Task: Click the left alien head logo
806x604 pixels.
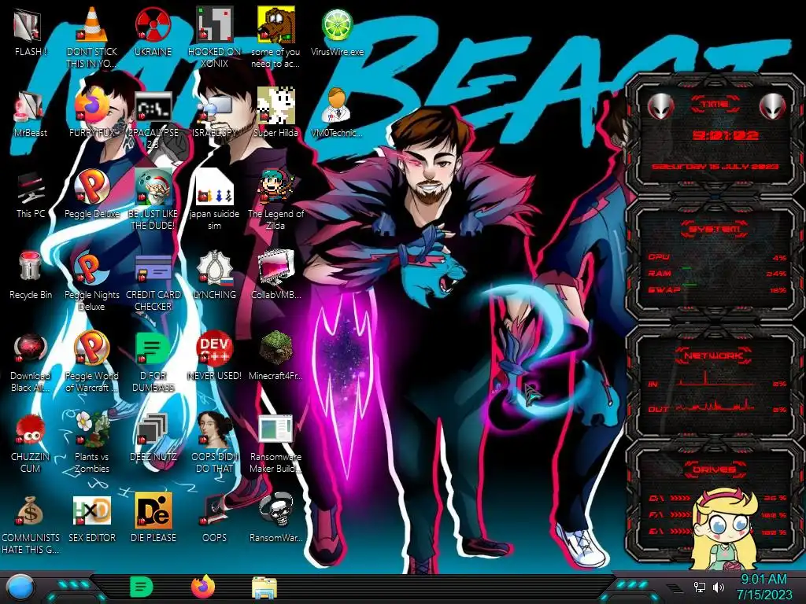Action: (660, 107)
